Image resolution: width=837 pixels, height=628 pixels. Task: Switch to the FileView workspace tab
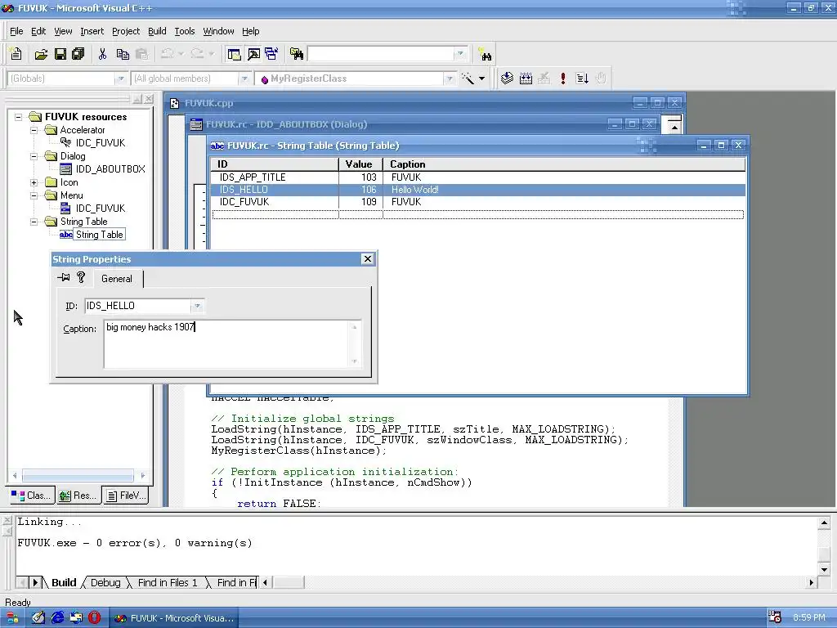point(126,496)
